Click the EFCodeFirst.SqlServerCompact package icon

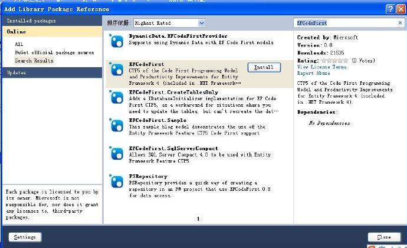pyautogui.click(x=116, y=153)
